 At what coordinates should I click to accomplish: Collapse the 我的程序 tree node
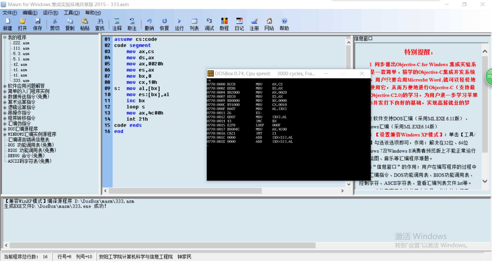pyautogui.click(x=5, y=37)
